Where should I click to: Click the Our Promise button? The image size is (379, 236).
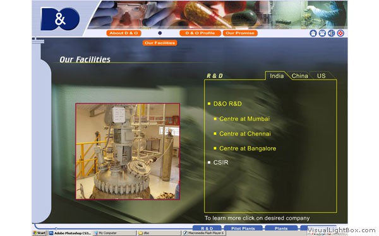click(240, 33)
